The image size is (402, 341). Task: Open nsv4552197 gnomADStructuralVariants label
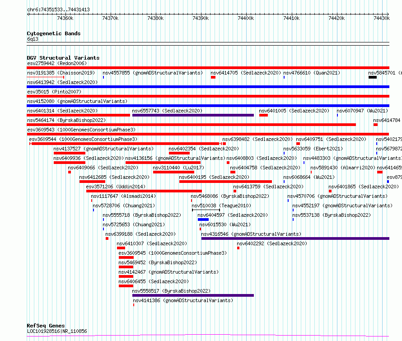point(342,206)
